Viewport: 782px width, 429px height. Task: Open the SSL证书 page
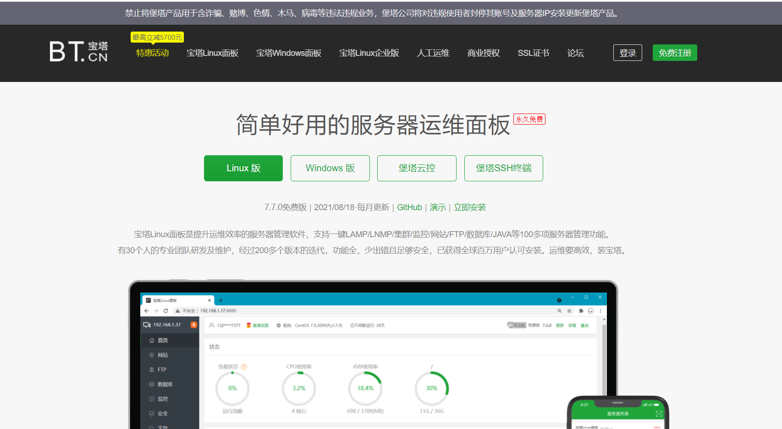(533, 53)
